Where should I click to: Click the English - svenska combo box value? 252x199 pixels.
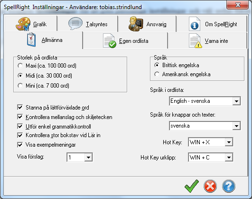click(x=190, y=101)
